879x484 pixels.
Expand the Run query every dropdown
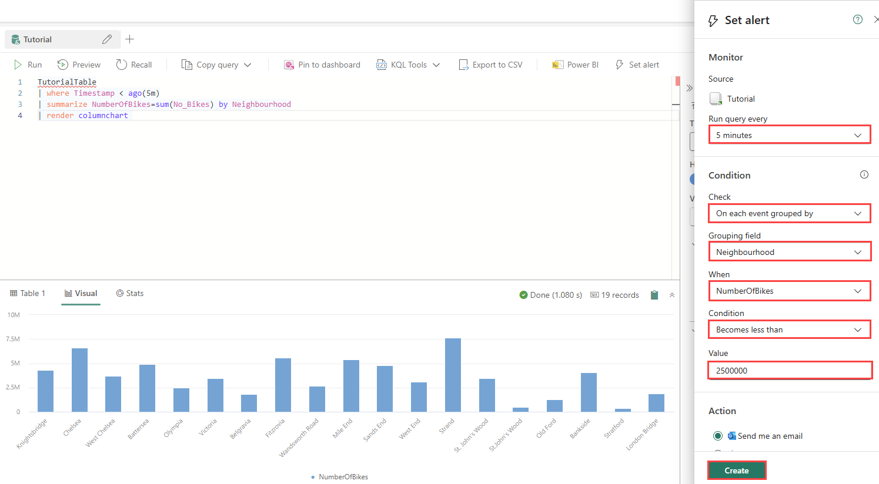pos(789,135)
